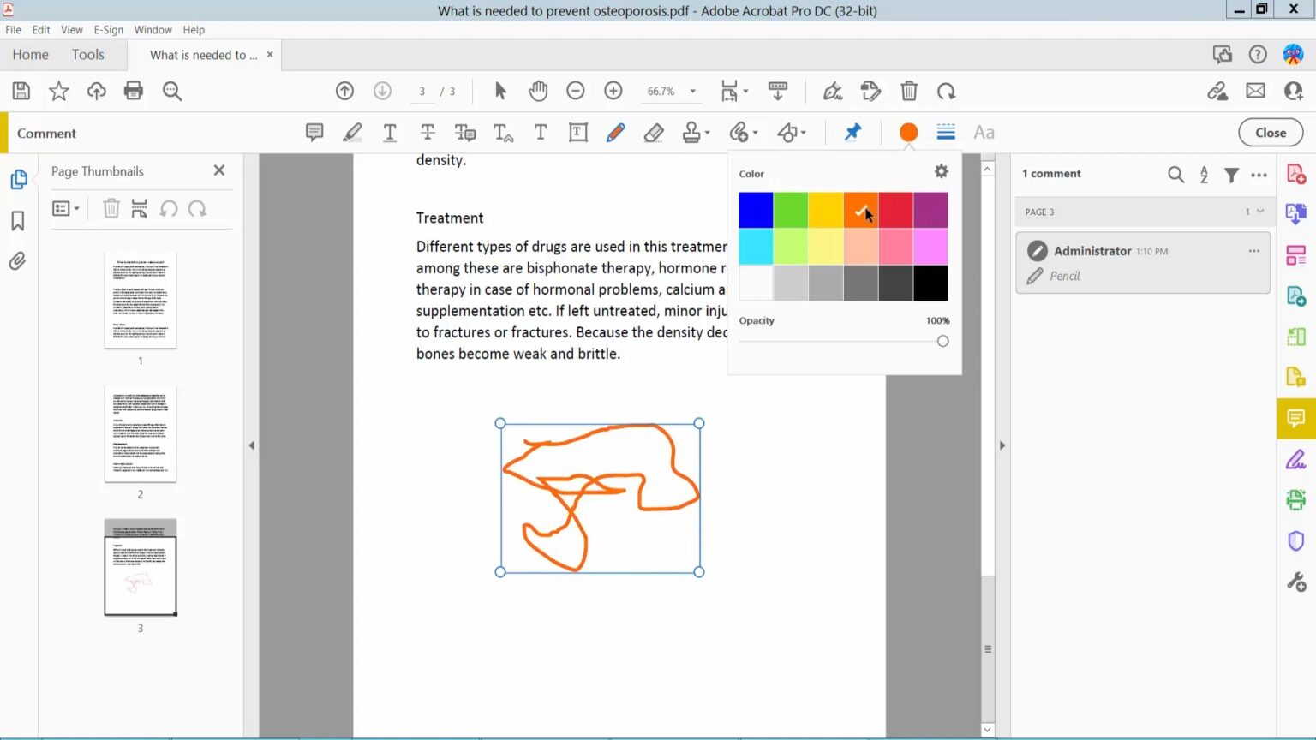Open page 2 from its thumbnail
This screenshot has width=1316, height=740.
(140, 434)
